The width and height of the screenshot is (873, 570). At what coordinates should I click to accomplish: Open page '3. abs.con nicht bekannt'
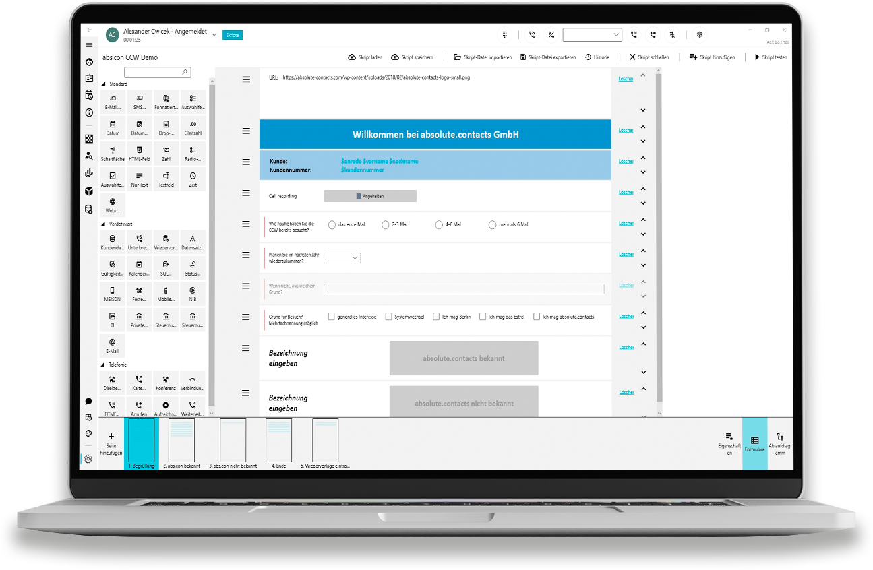[233, 444]
